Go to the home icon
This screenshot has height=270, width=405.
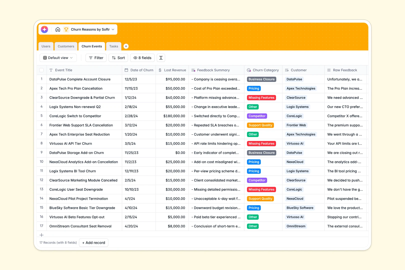[x=58, y=29]
